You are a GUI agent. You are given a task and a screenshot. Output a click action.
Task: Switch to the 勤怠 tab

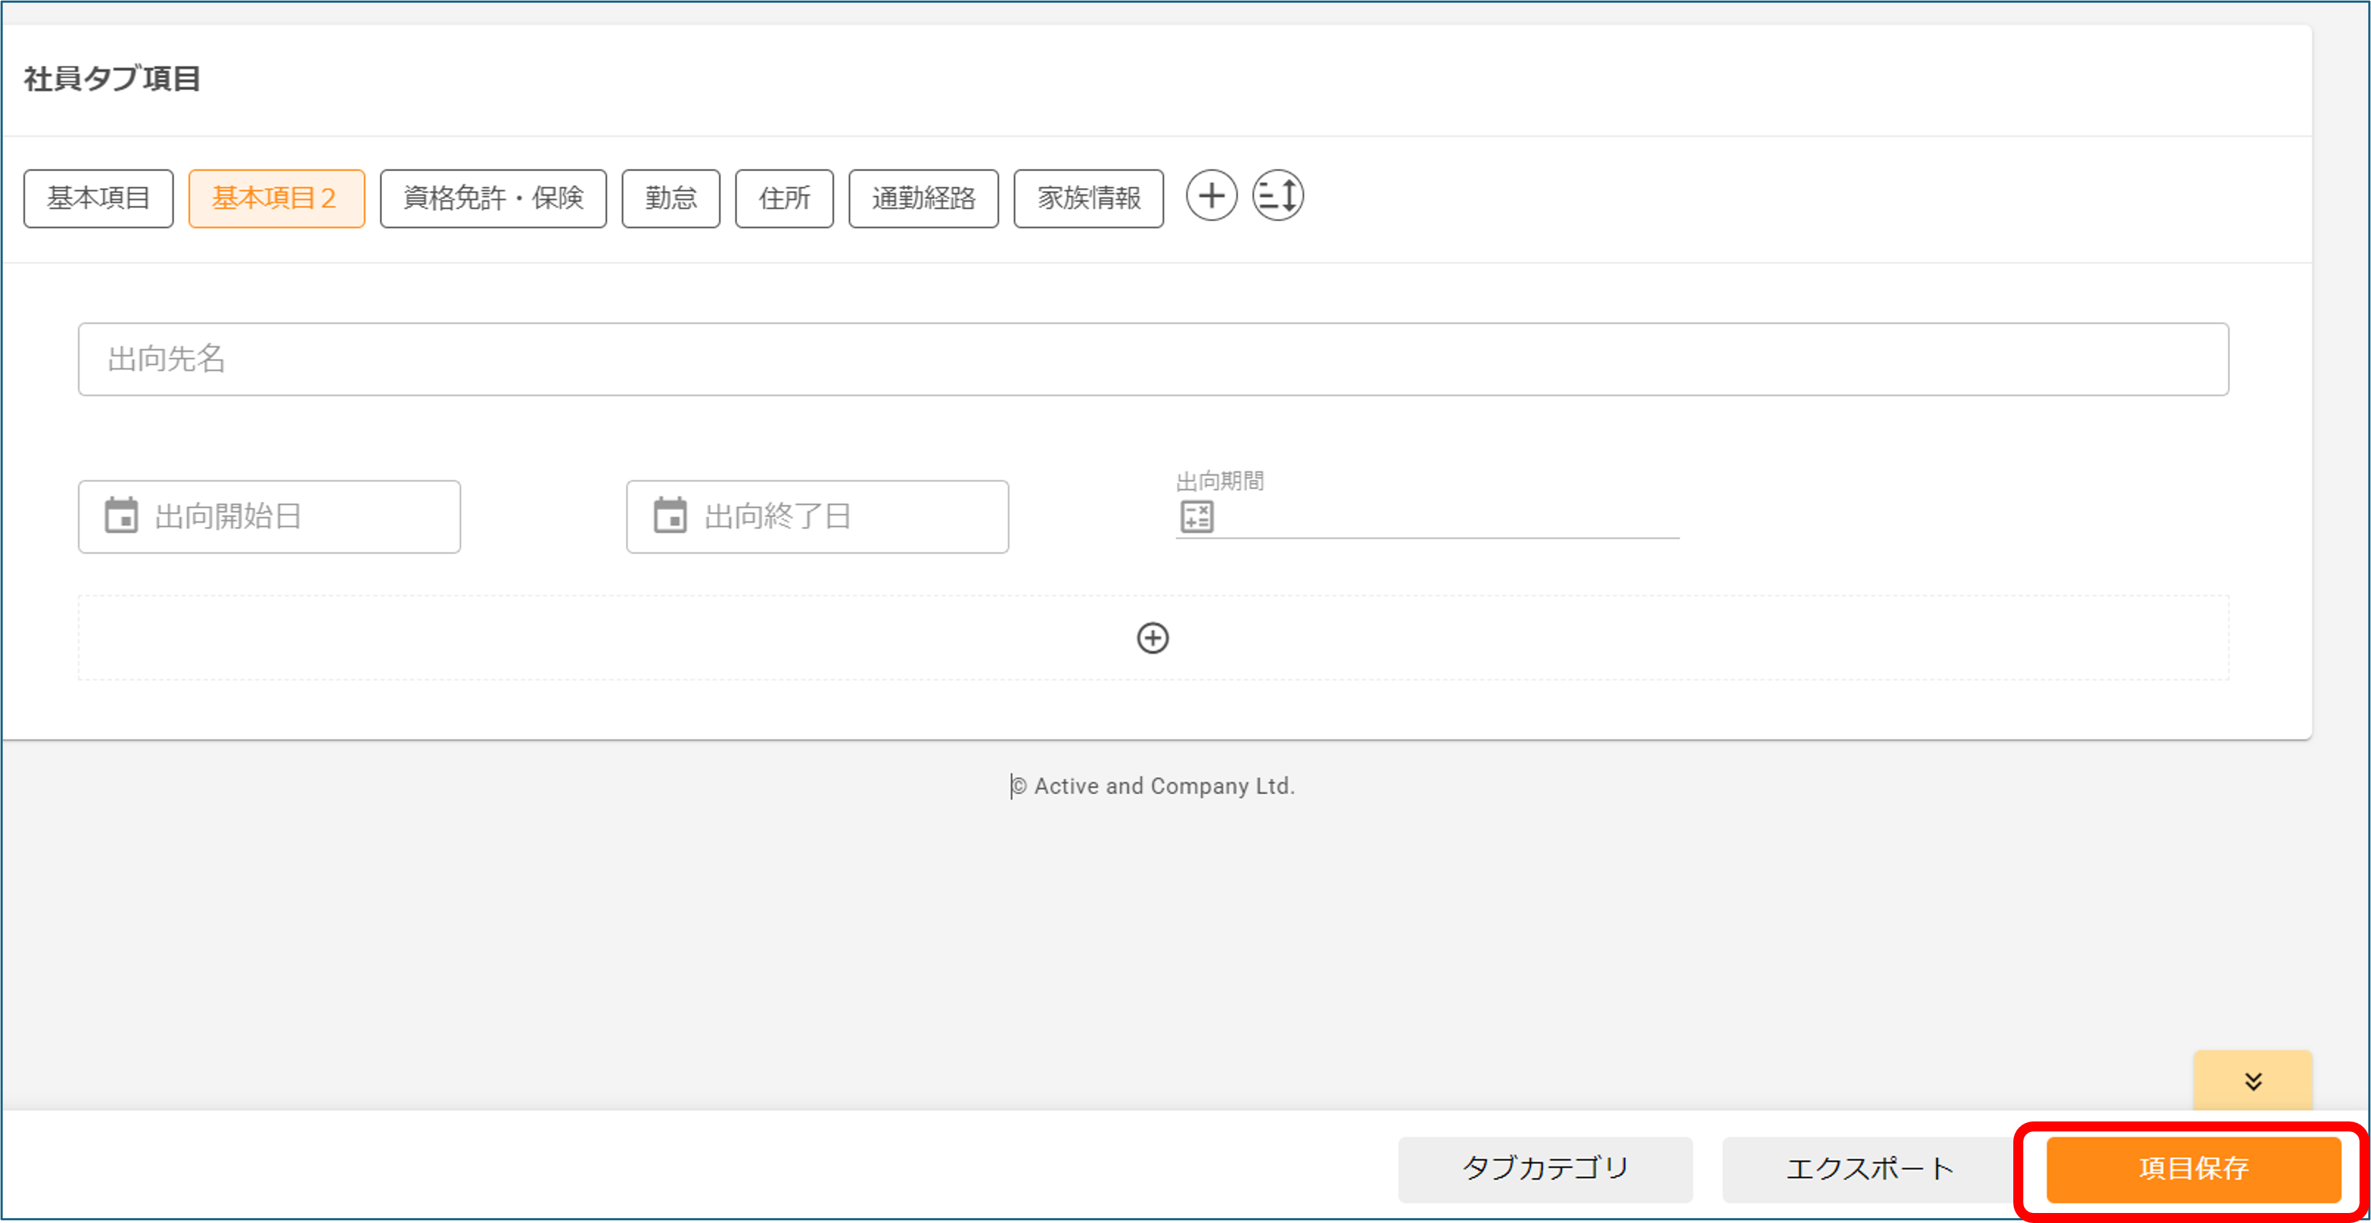pyautogui.click(x=670, y=198)
